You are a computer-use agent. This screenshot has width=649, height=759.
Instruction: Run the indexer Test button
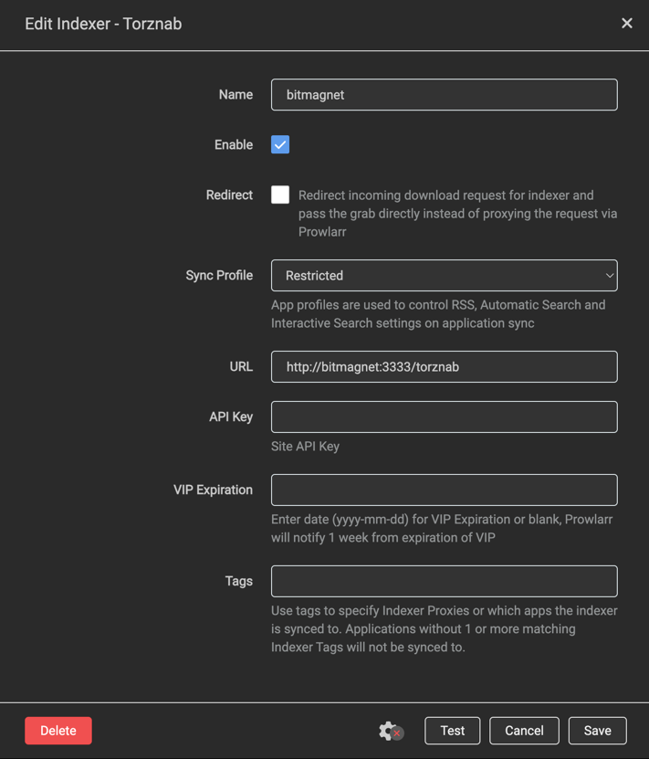(x=453, y=731)
